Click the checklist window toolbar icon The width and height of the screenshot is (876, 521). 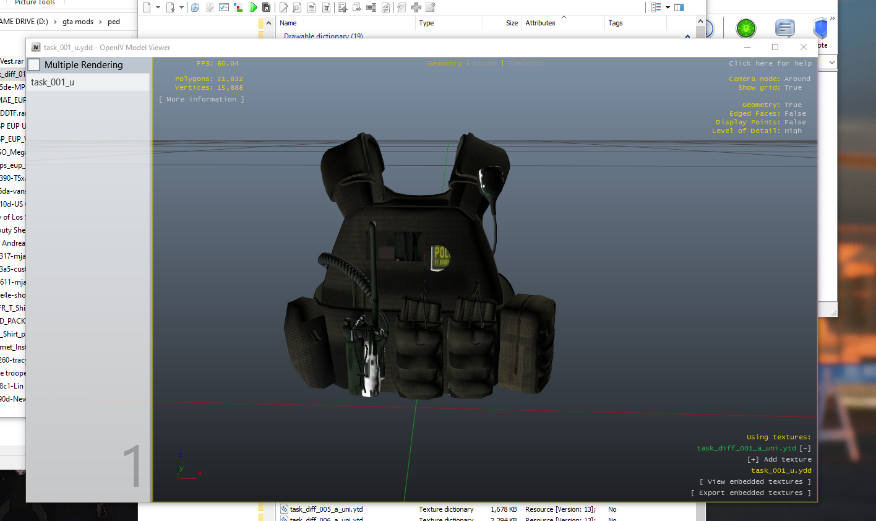tap(224, 7)
